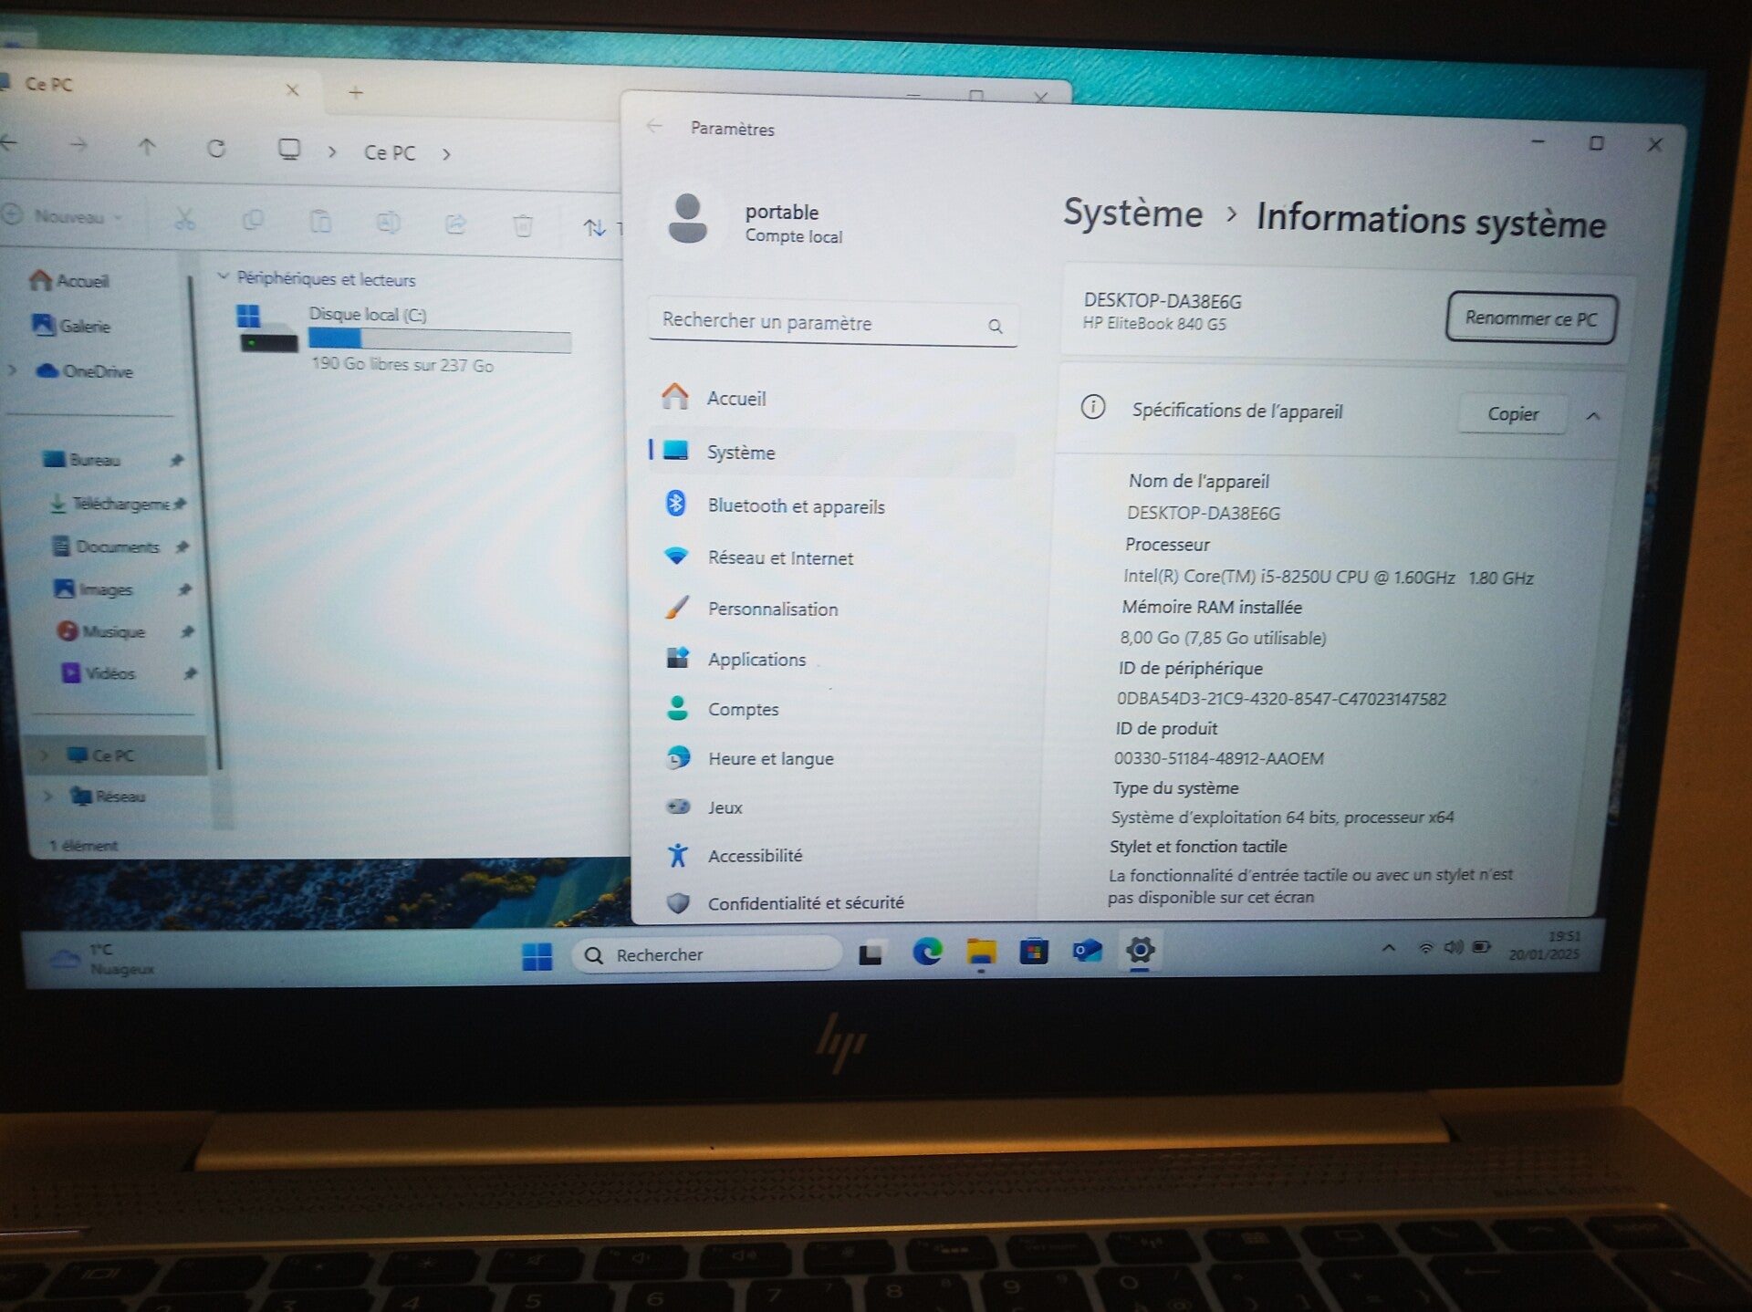Screen dimensions: 1752x1312
Task: Click the Accessibilité sidebar icon
Action: tap(677, 855)
